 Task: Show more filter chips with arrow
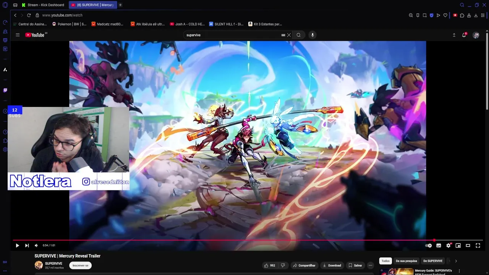pos(456,261)
